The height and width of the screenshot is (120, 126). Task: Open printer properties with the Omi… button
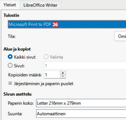click(x=120, y=36)
